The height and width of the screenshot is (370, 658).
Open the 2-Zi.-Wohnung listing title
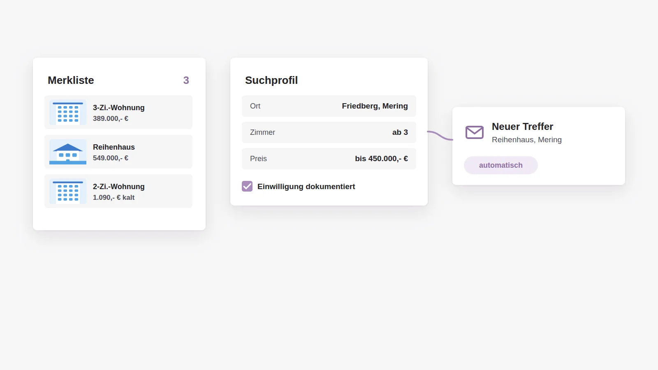(119, 187)
